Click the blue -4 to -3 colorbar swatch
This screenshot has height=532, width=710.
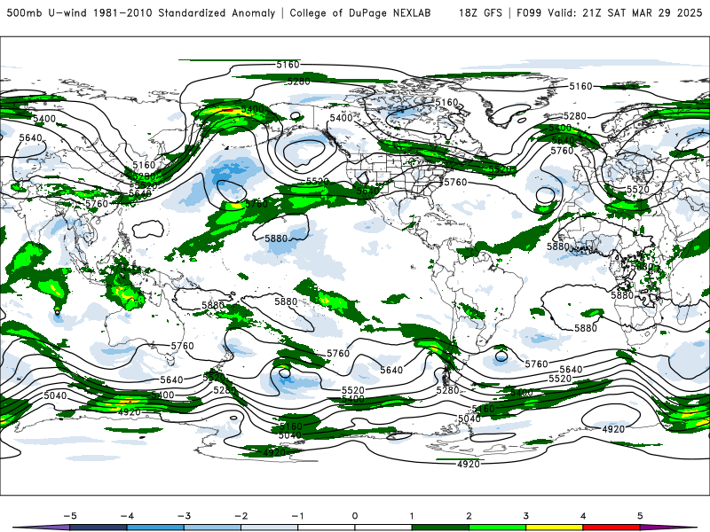(155, 528)
